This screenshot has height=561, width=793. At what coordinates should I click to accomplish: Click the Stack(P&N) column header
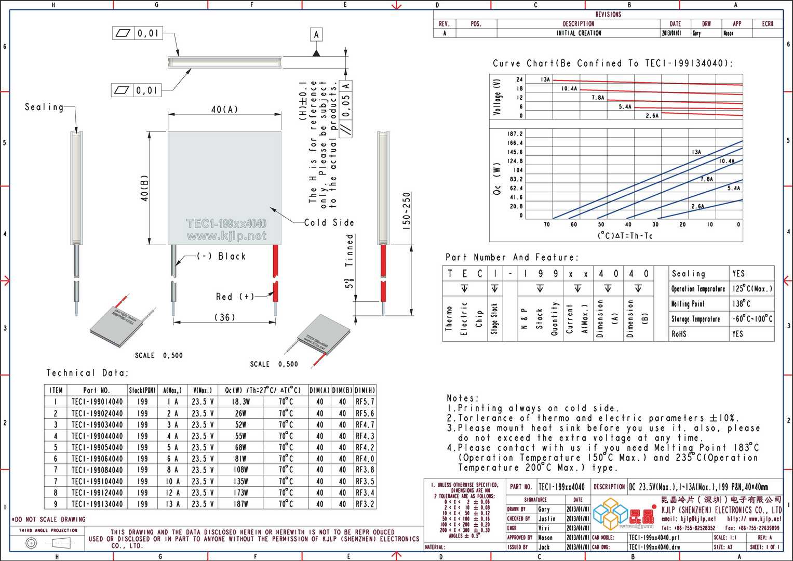[x=142, y=390]
